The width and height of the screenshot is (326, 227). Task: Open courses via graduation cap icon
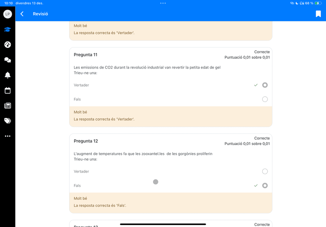7,30
